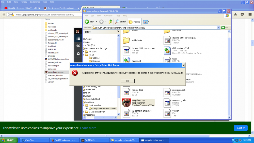Select the version file icon in Explorer

[x=167, y=113]
